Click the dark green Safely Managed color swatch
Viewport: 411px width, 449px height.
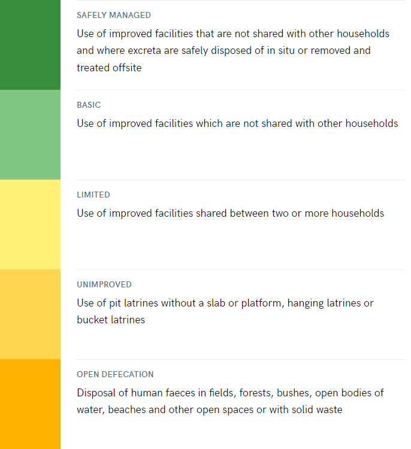30,45
